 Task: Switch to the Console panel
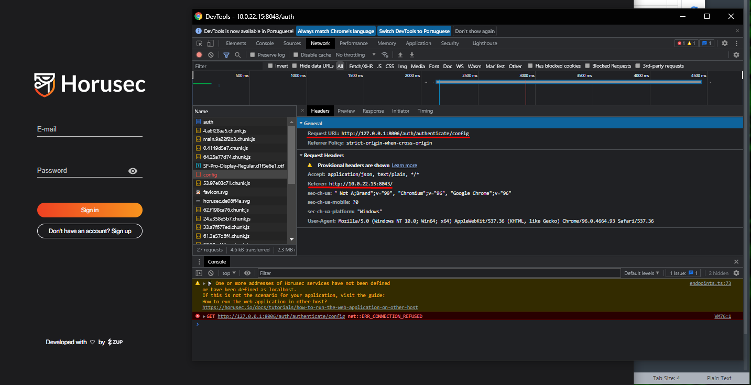click(x=265, y=43)
